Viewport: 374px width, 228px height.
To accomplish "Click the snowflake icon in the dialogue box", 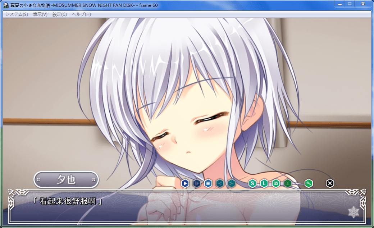I will (x=354, y=212).
